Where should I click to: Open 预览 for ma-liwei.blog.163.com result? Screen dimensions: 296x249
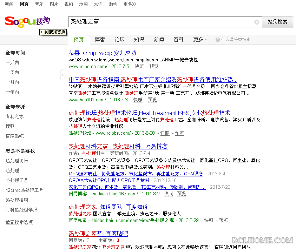click(x=182, y=194)
